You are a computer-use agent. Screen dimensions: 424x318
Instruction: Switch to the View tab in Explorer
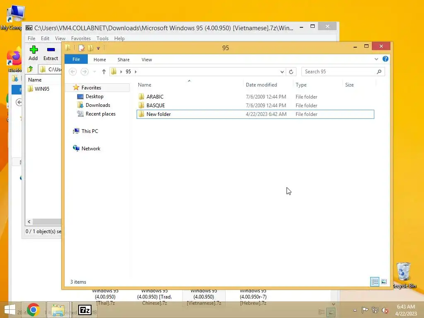click(147, 60)
